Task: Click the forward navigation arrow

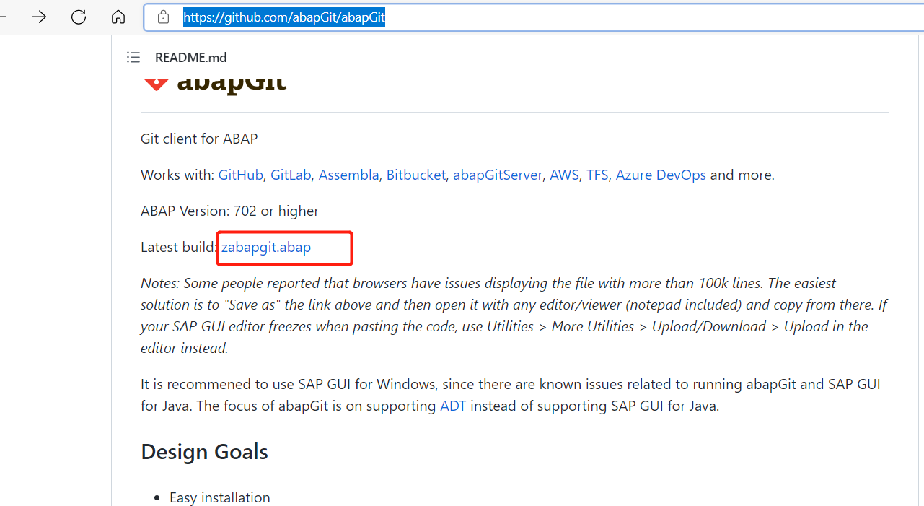Action: [x=39, y=17]
